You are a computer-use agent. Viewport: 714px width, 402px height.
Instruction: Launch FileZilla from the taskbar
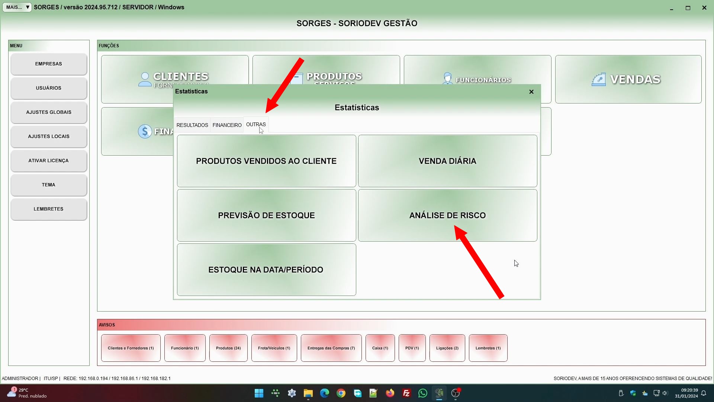[x=406, y=393]
